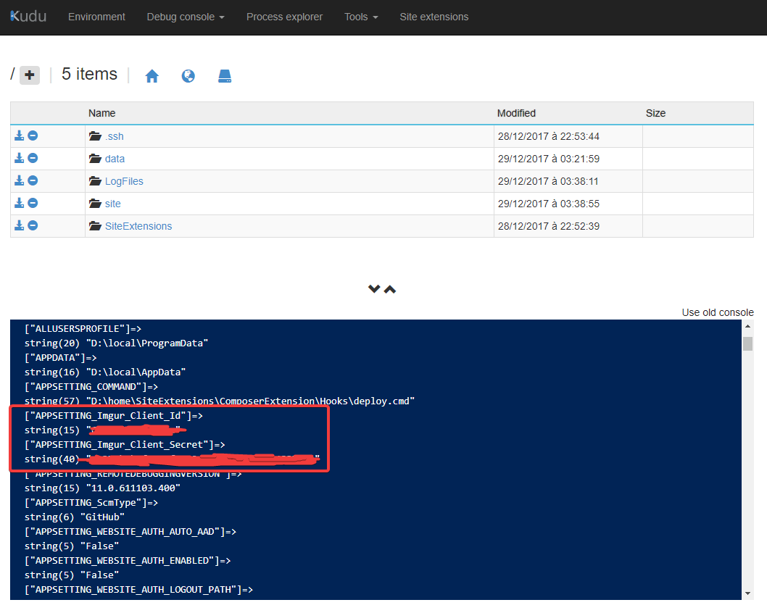Switch to Process explorer
This screenshot has width=767, height=613.
(x=284, y=17)
